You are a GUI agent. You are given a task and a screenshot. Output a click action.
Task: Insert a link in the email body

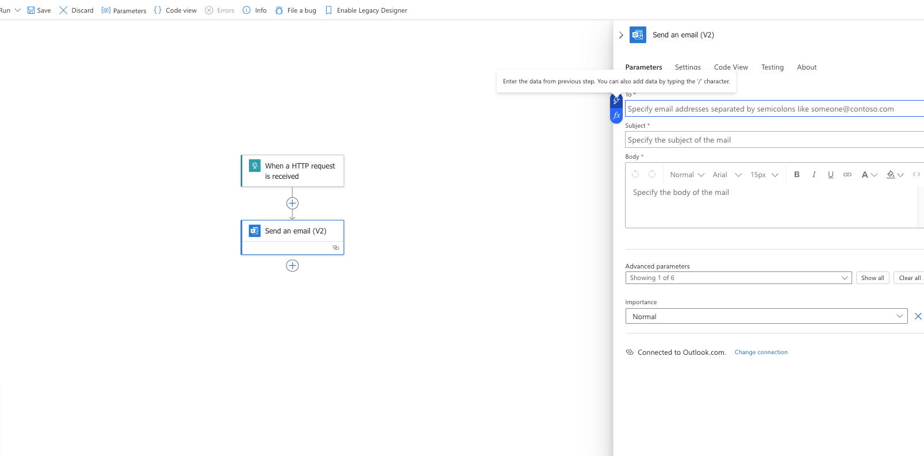[x=847, y=175]
